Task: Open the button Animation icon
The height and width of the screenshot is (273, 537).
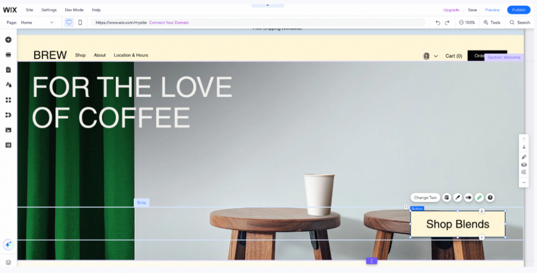Action: (x=468, y=198)
